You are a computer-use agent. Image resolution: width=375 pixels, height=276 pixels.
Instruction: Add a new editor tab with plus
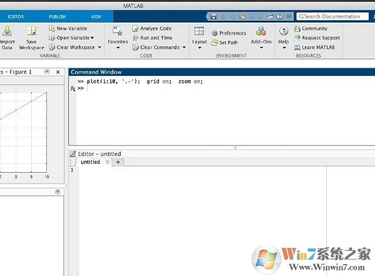click(118, 162)
